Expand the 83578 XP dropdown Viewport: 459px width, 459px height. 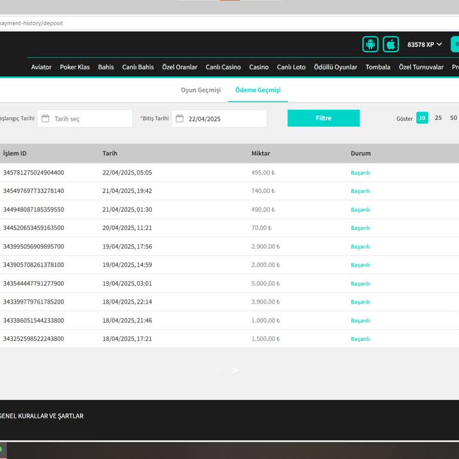[x=424, y=44]
